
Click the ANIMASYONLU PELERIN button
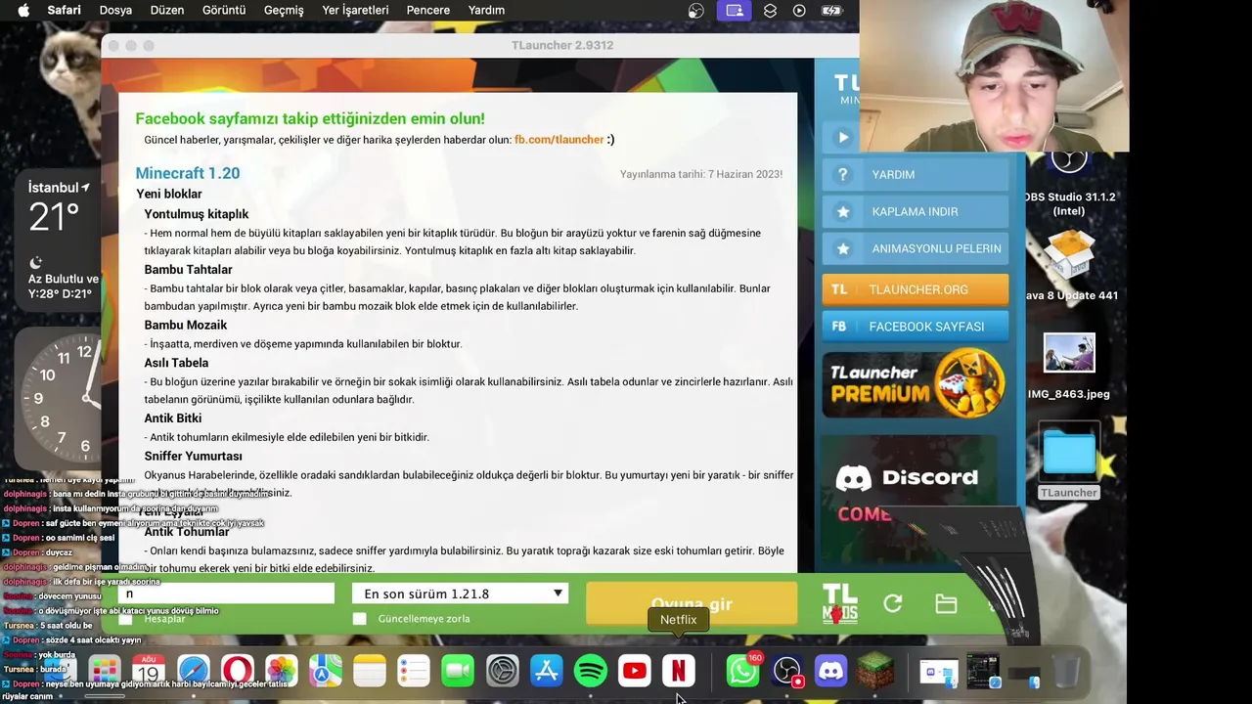click(916, 248)
